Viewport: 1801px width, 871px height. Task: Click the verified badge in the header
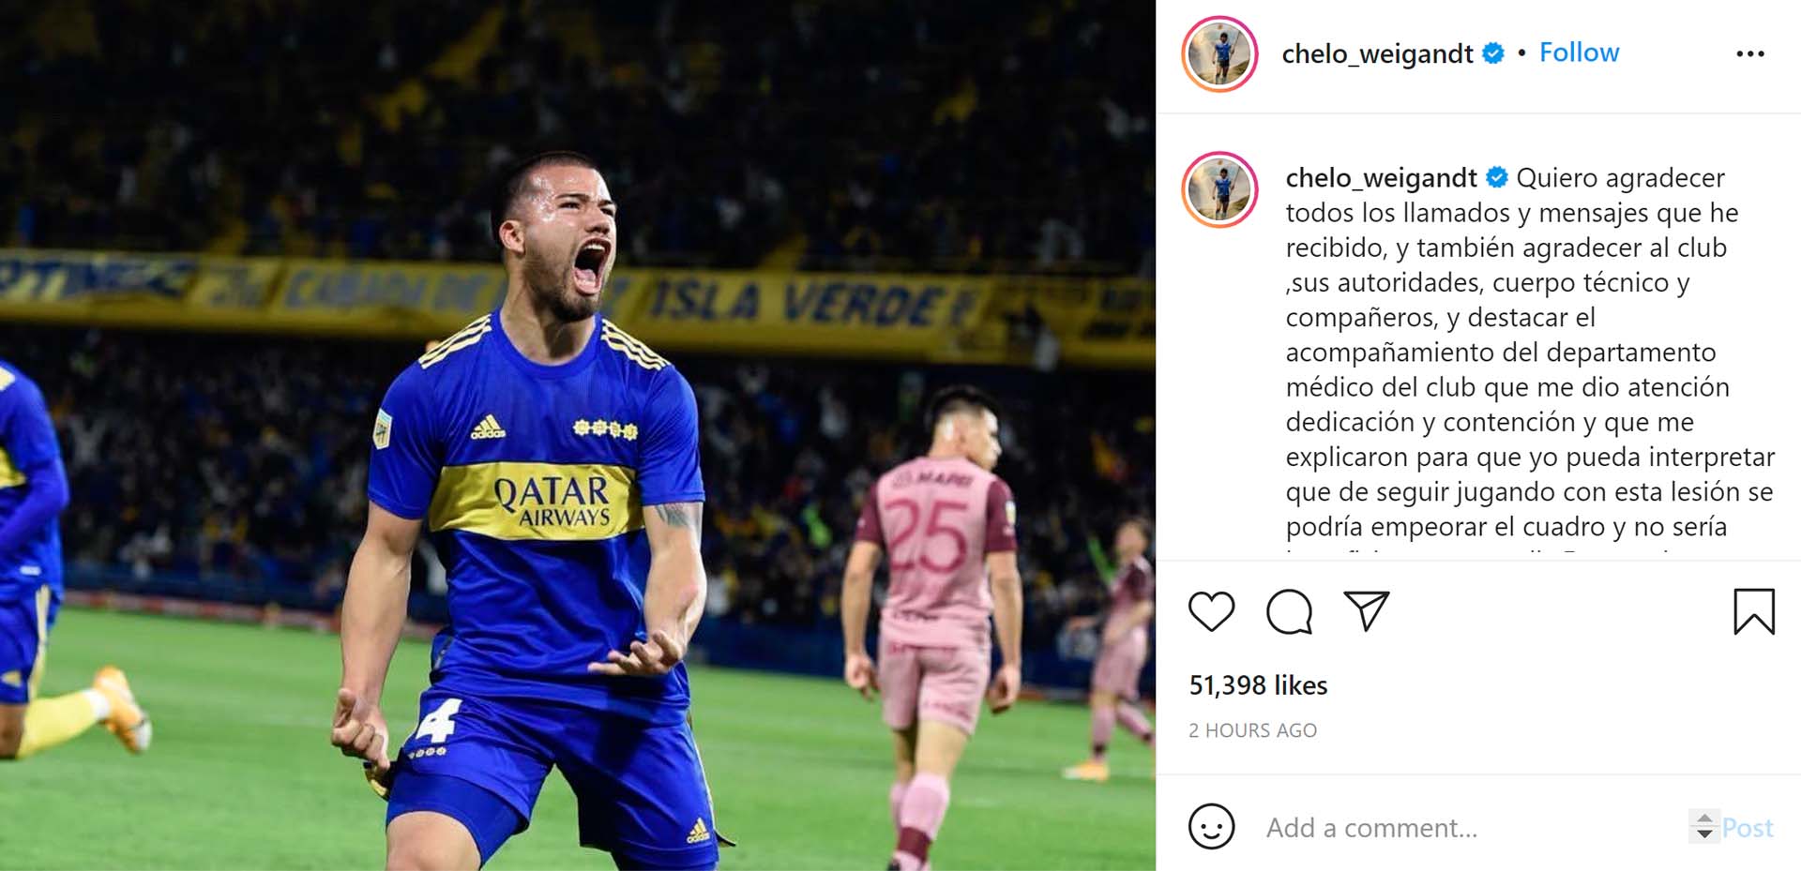point(1493,53)
